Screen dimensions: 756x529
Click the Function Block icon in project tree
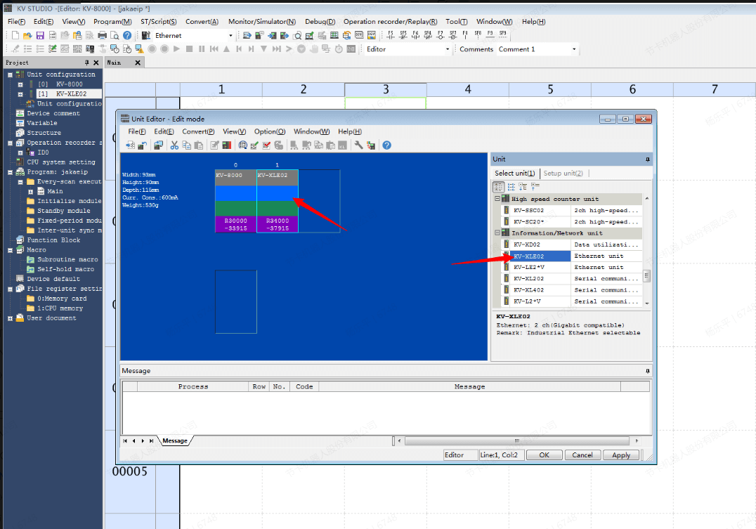[x=20, y=240]
